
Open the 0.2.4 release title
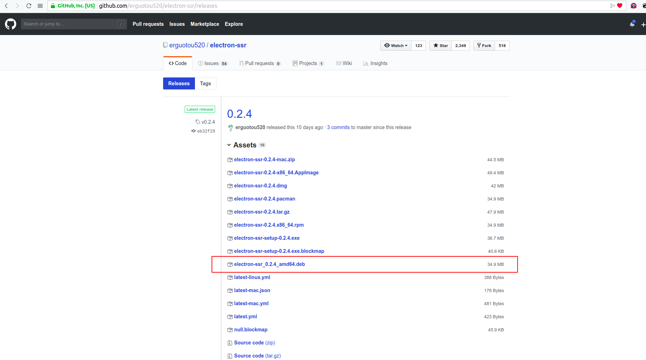coord(240,114)
